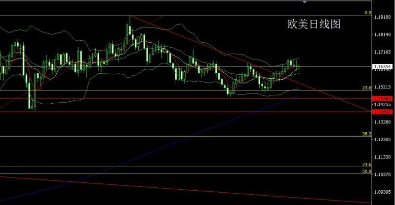Click the 38.2 Fibonacci level label

point(366,133)
